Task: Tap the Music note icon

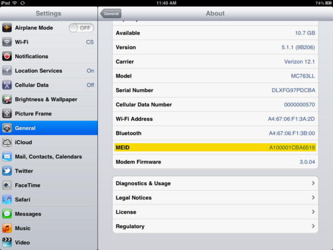Action: click(7, 228)
